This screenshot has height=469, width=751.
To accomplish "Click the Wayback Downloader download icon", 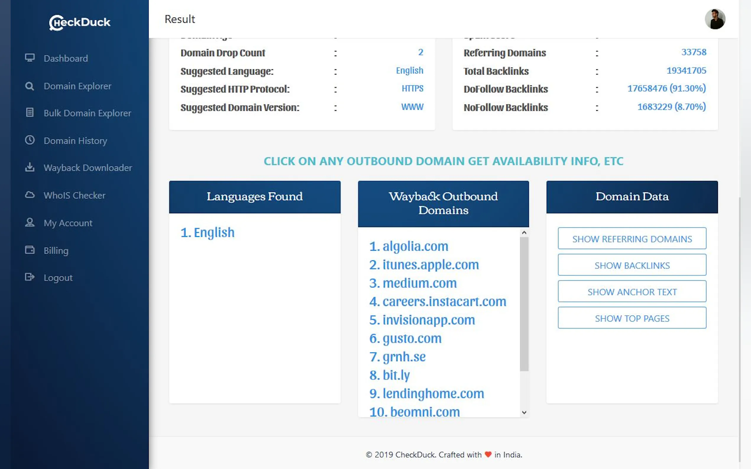I will 30,167.
